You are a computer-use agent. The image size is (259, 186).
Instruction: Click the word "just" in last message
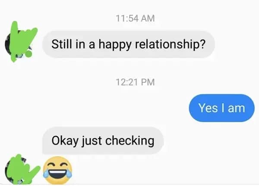click(x=92, y=141)
